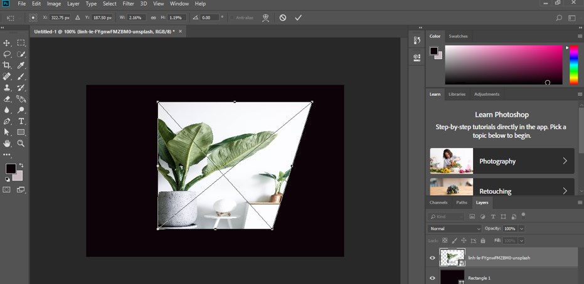Toggle Quick Mask mode
The height and width of the screenshot is (284, 584).
[6, 189]
